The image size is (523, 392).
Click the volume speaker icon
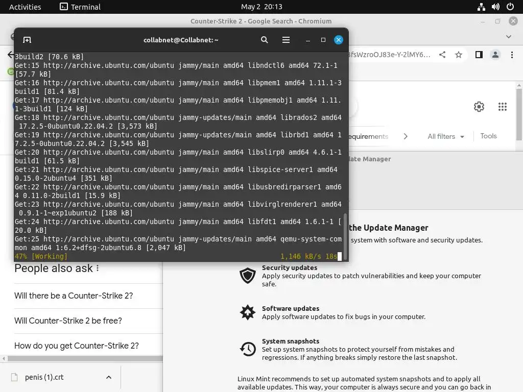[495, 7]
